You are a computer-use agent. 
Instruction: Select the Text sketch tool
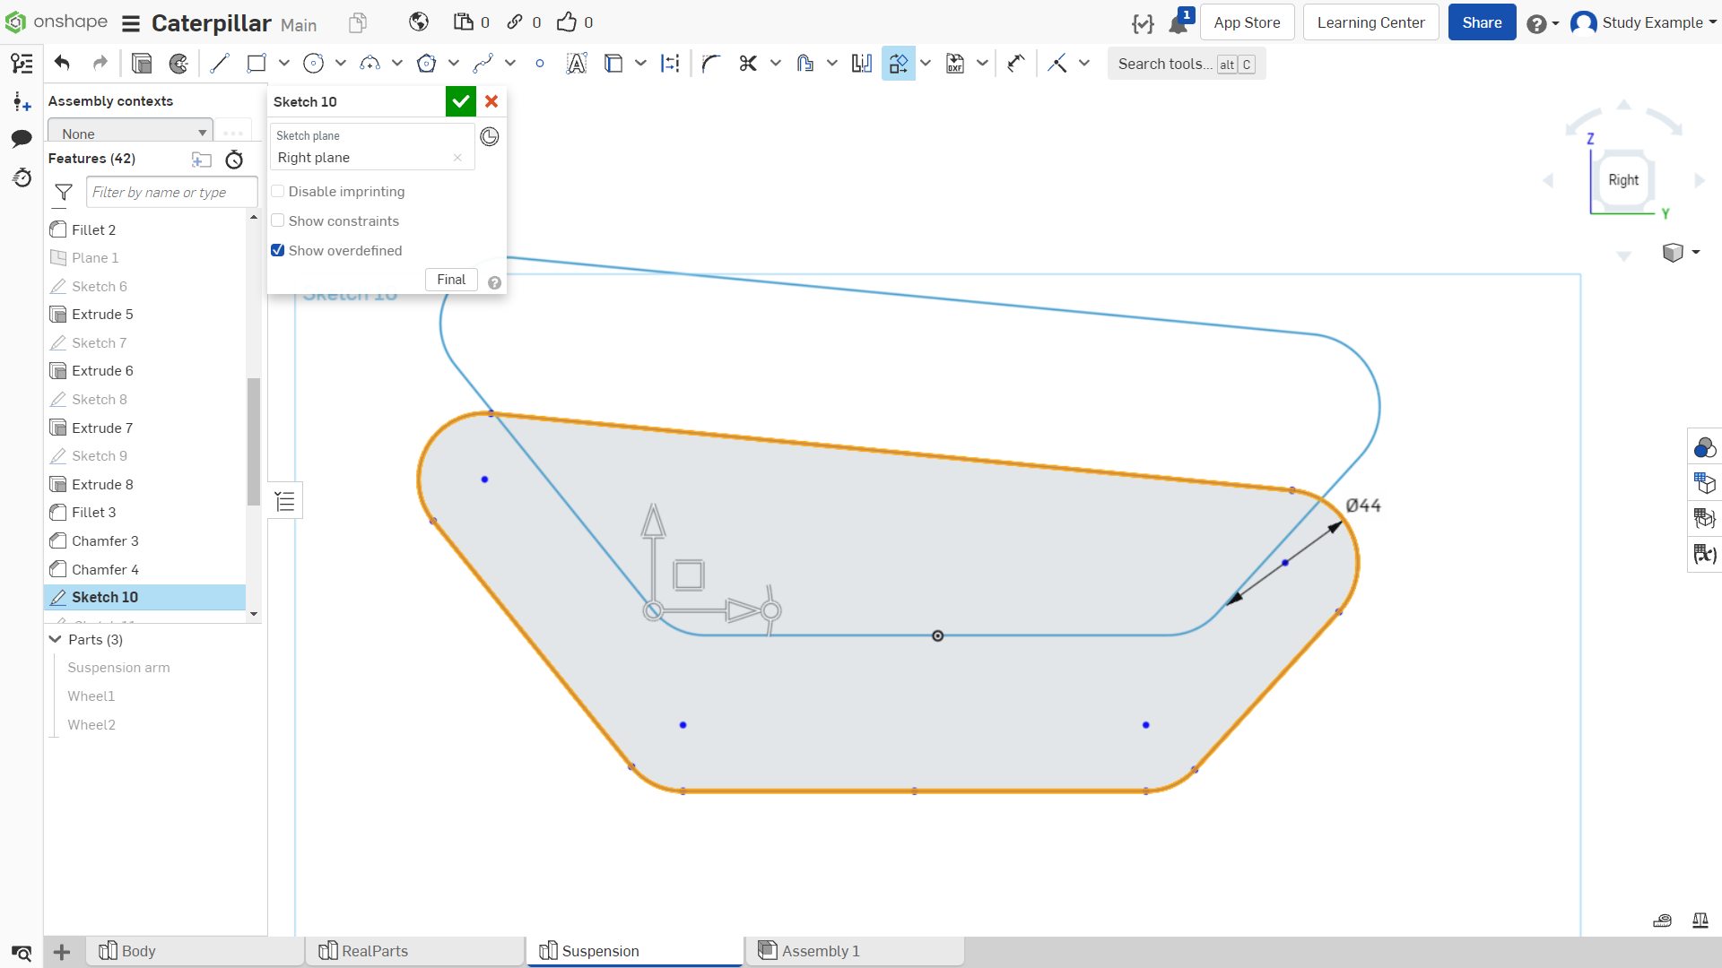pyautogui.click(x=577, y=64)
